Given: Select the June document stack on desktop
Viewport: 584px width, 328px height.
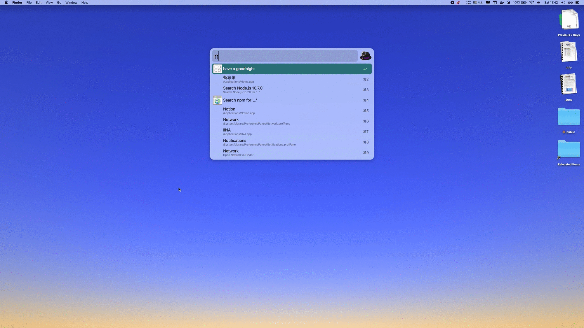Looking at the screenshot, I should pos(569,87).
